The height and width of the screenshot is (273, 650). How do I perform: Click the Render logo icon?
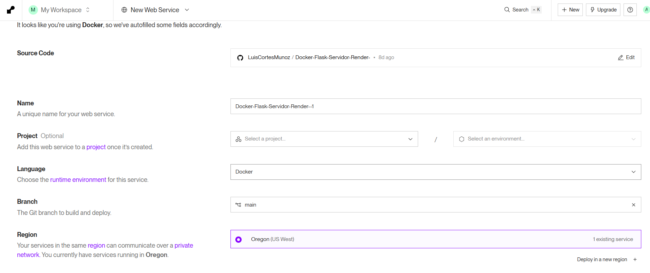(x=11, y=10)
